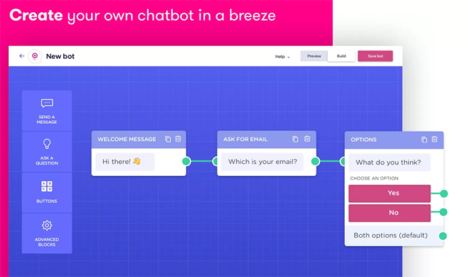Select the No option button

(x=390, y=213)
